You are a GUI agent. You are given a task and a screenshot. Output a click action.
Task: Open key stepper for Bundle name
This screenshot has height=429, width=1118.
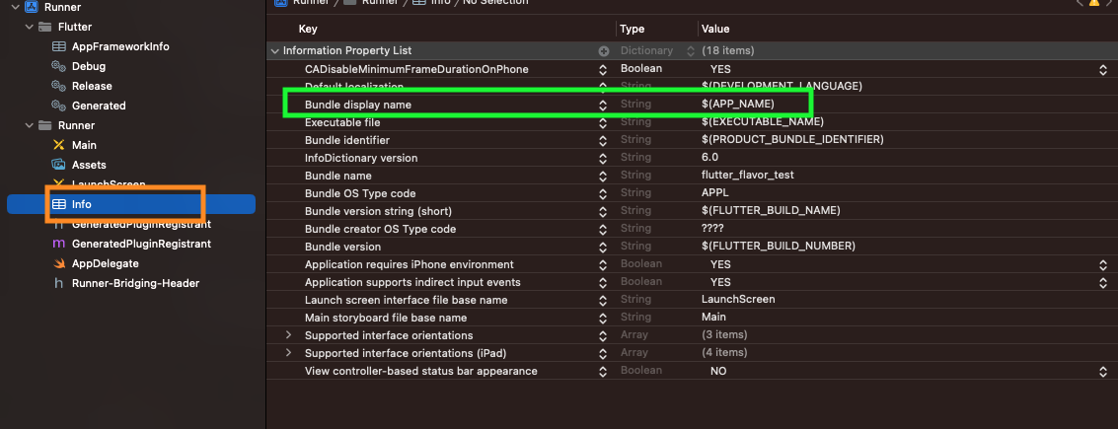[x=603, y=176]
